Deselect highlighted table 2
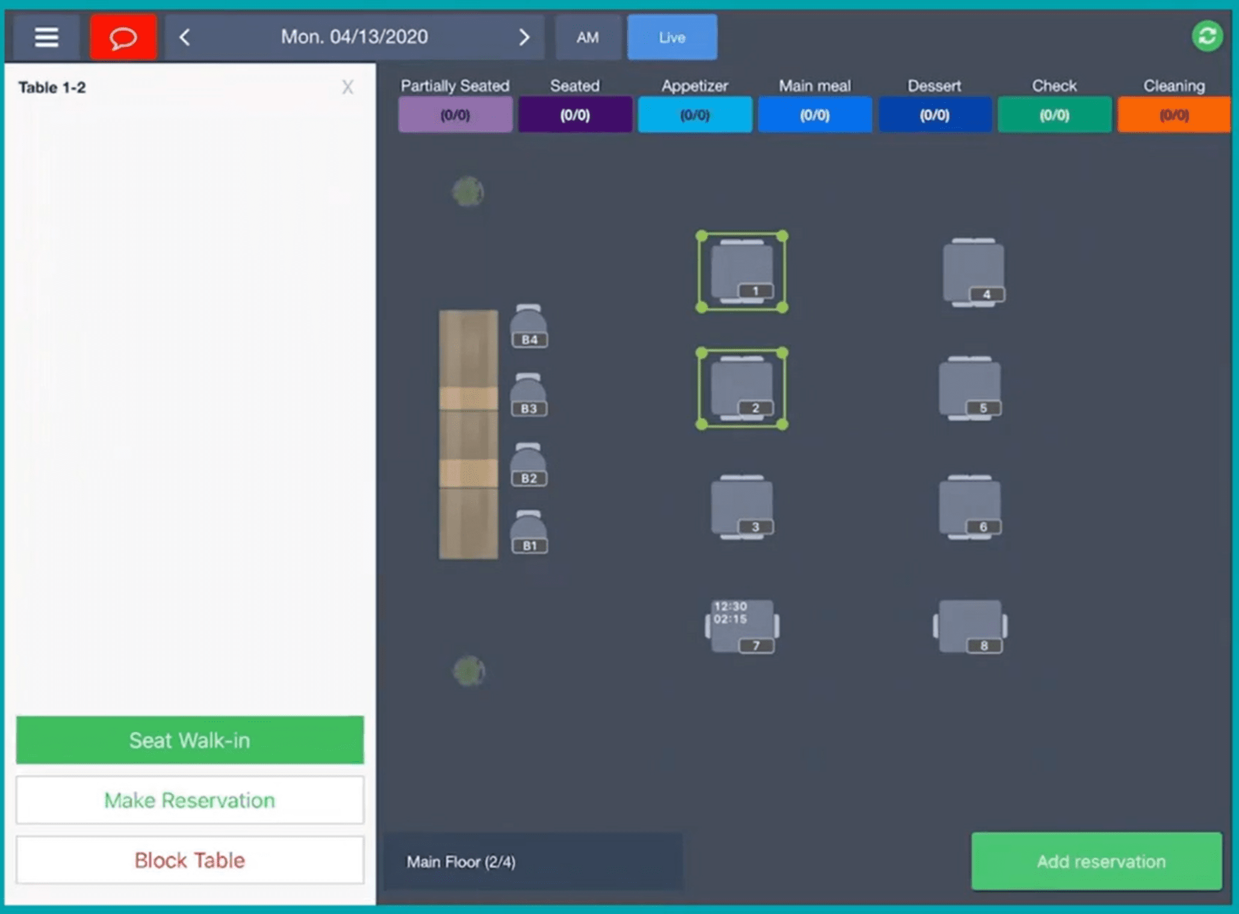 tap(741, 389)
